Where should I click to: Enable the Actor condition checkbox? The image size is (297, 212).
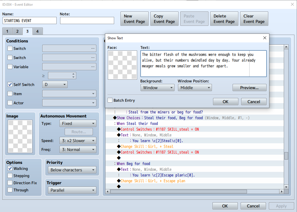10,103
